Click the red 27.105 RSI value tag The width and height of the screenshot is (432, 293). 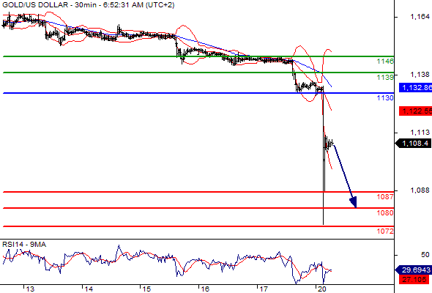point(415,280)
